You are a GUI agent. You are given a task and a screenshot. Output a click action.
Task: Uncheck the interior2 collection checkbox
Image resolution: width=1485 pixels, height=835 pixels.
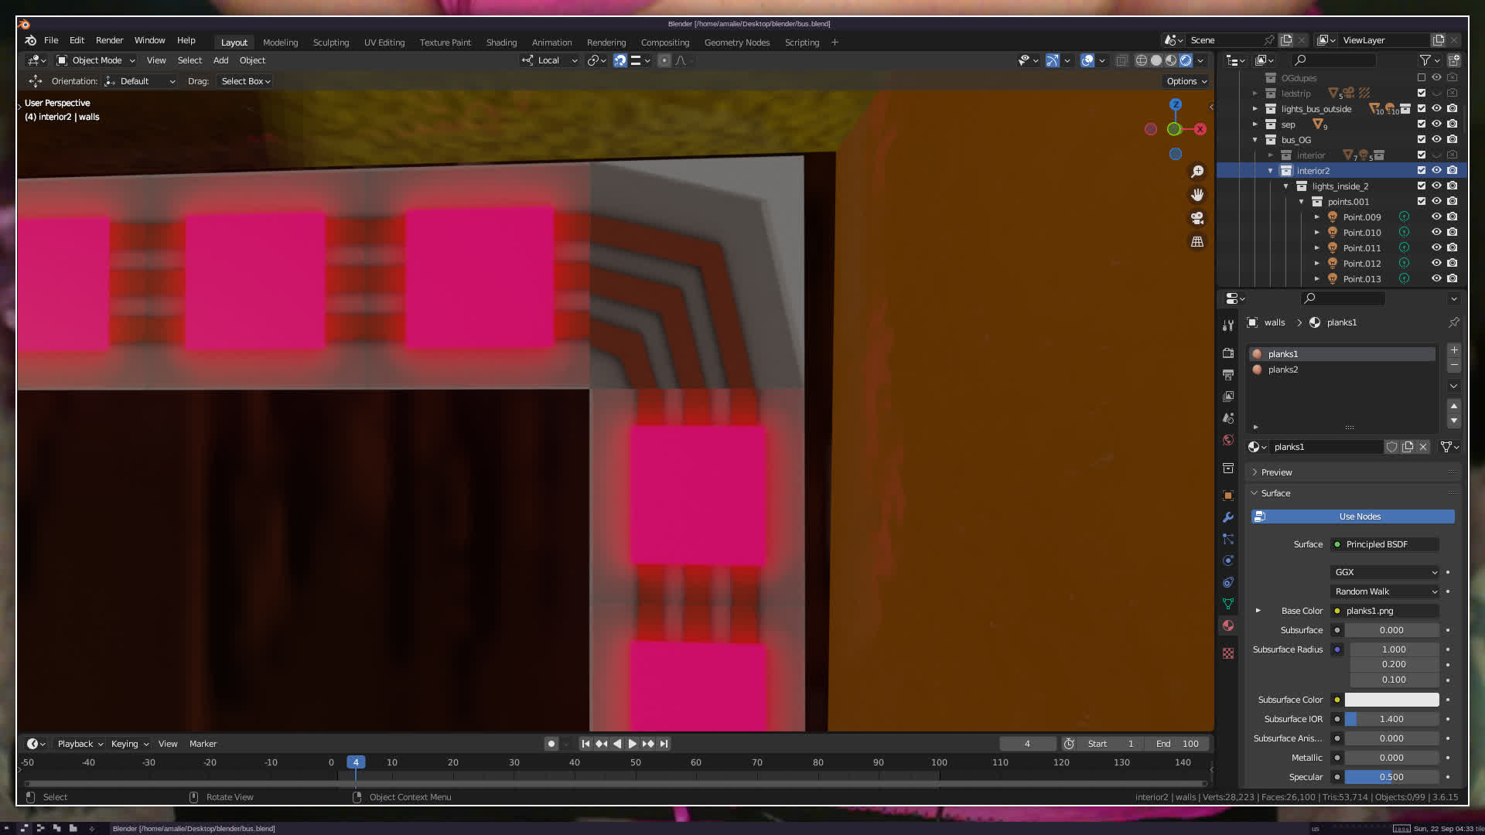pyautogui.click(x=1422, y=171)
